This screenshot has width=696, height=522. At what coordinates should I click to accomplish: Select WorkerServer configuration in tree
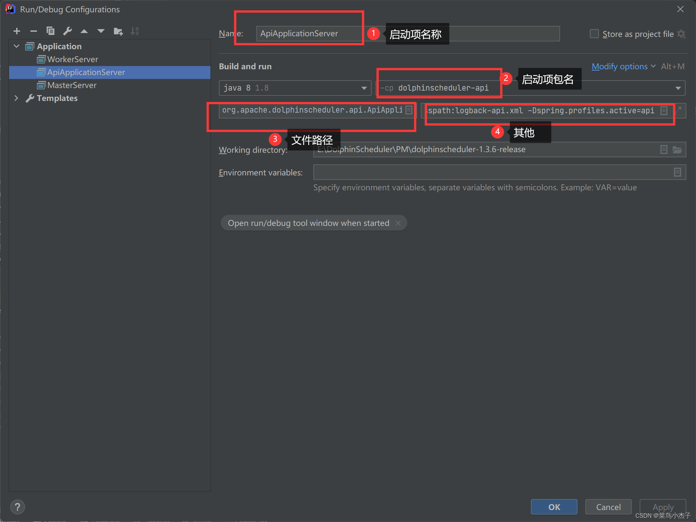(x=73, y=59)
